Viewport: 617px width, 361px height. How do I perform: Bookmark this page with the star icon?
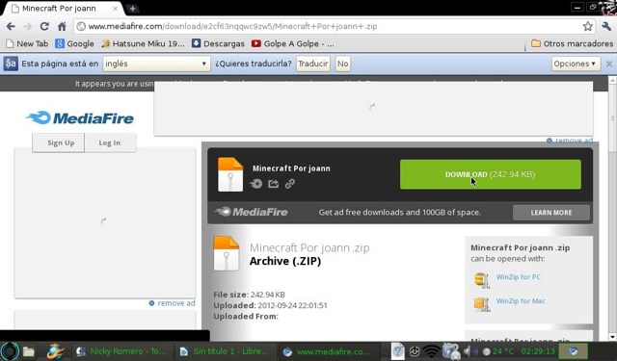pos(587,26)
